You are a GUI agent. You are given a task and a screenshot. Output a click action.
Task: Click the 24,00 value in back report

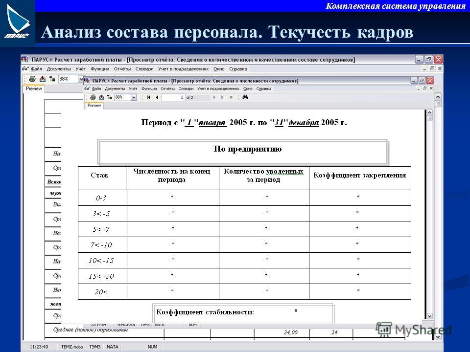click(x=291, y=332)
